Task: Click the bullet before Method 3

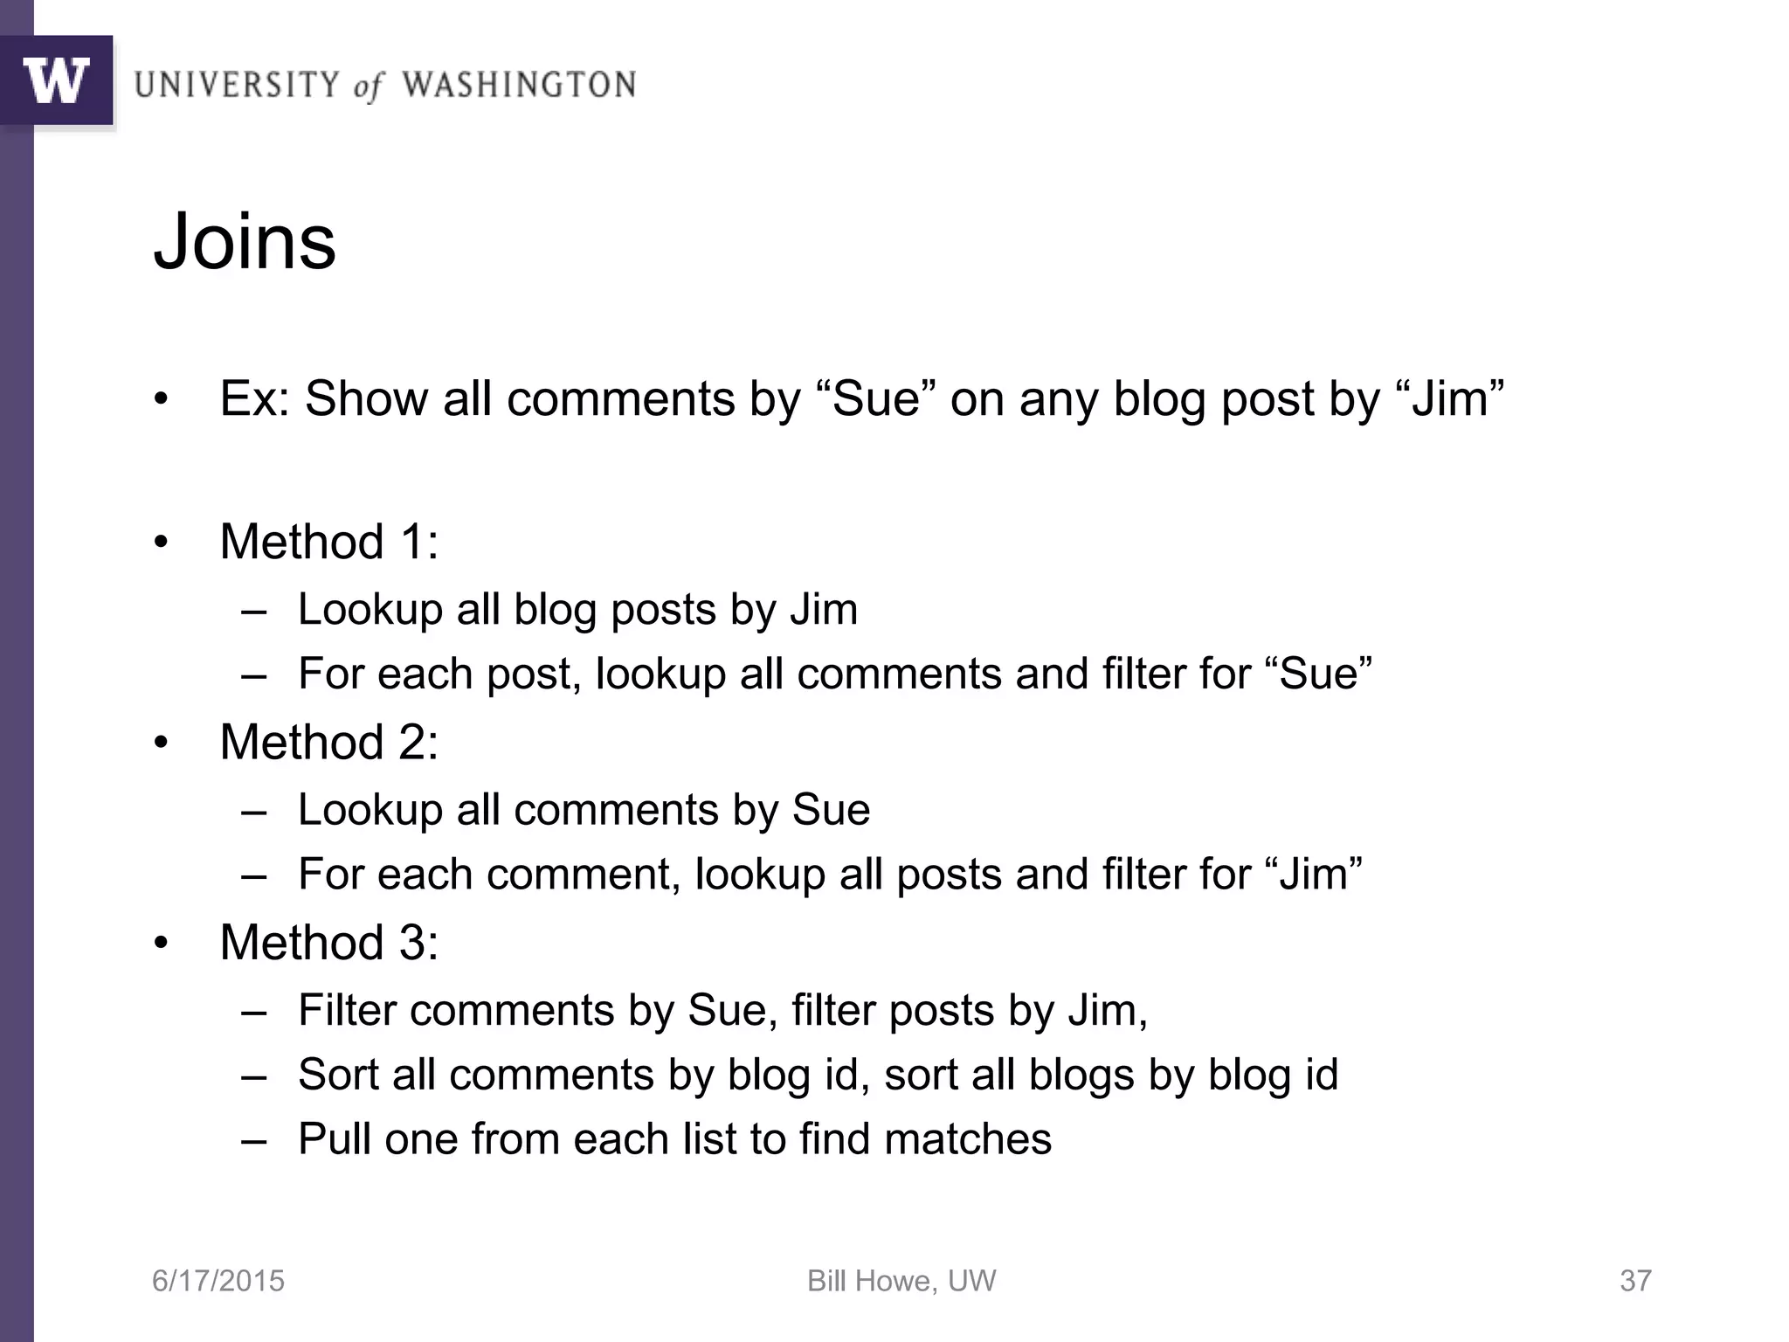Action: (160, 944)
